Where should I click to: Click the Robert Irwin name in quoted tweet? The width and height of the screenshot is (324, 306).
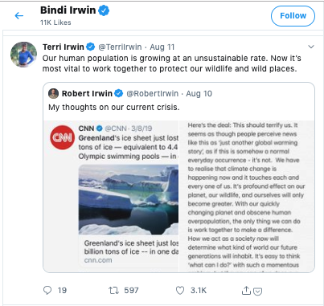[x=87, y=93]
